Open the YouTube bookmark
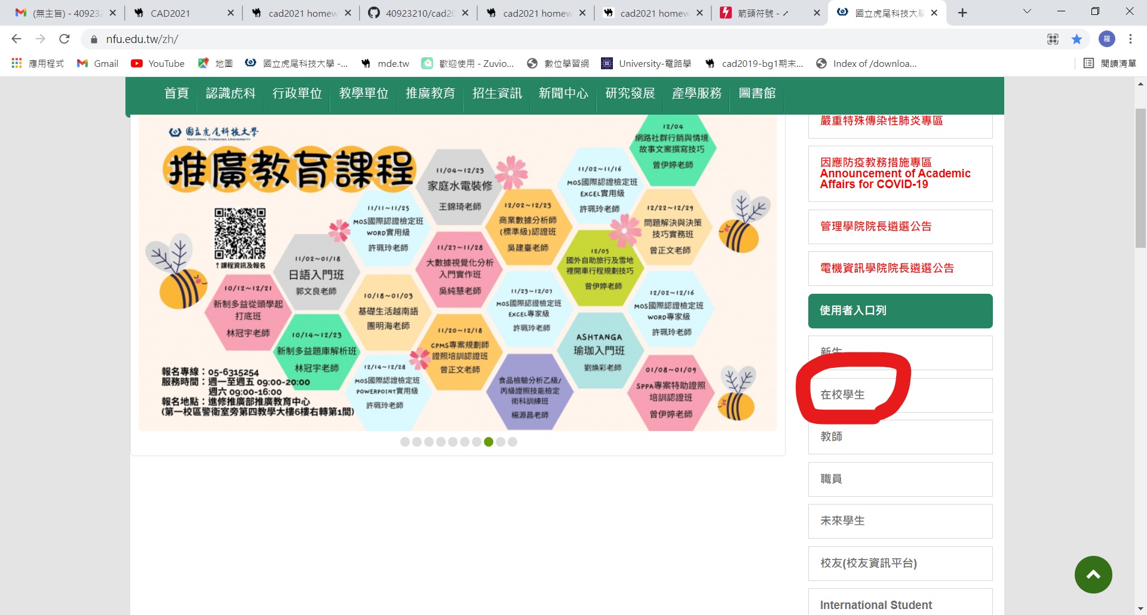The image size is (1147, 615). (x=158, y=63)
